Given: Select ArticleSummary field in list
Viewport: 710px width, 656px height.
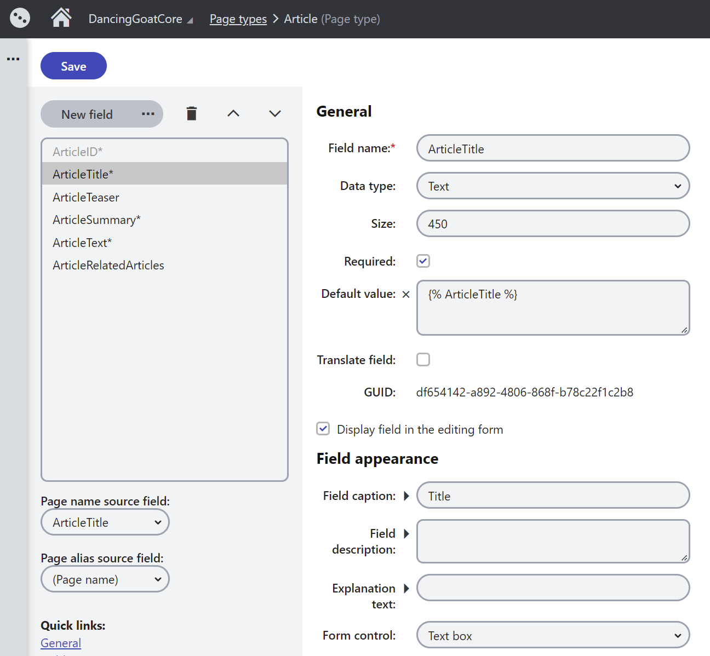Looking at the screenshot, I should click(164, 220).
